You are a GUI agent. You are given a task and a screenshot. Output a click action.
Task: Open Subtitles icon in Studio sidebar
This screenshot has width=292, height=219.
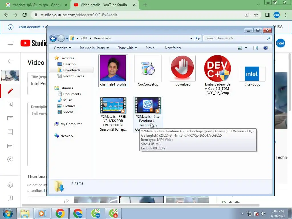pyautogui.click(x=10, y=146)
